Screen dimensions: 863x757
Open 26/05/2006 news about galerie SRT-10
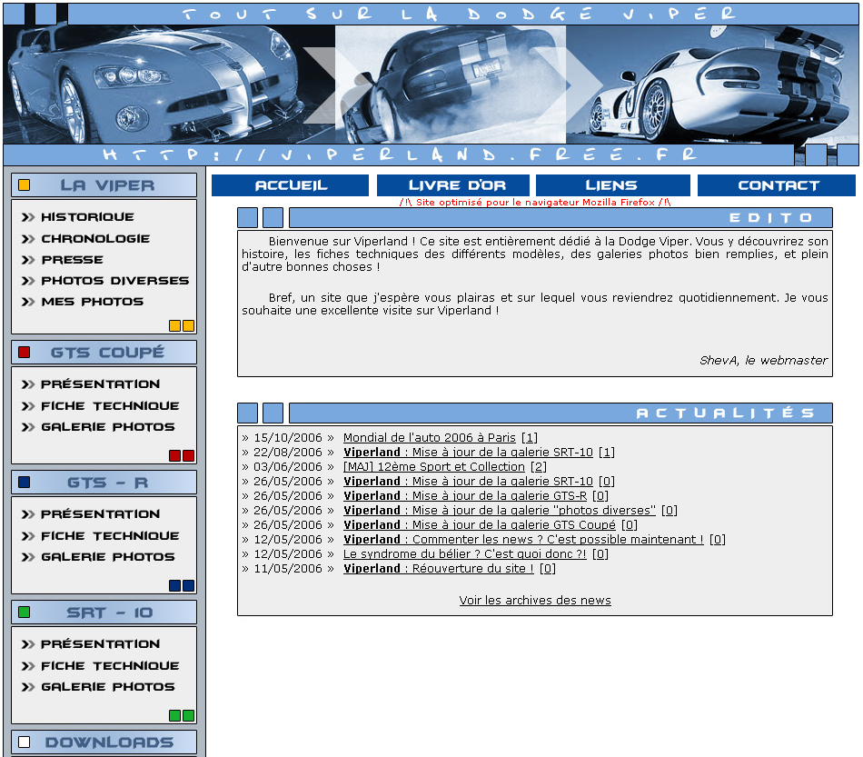point(468,481)
